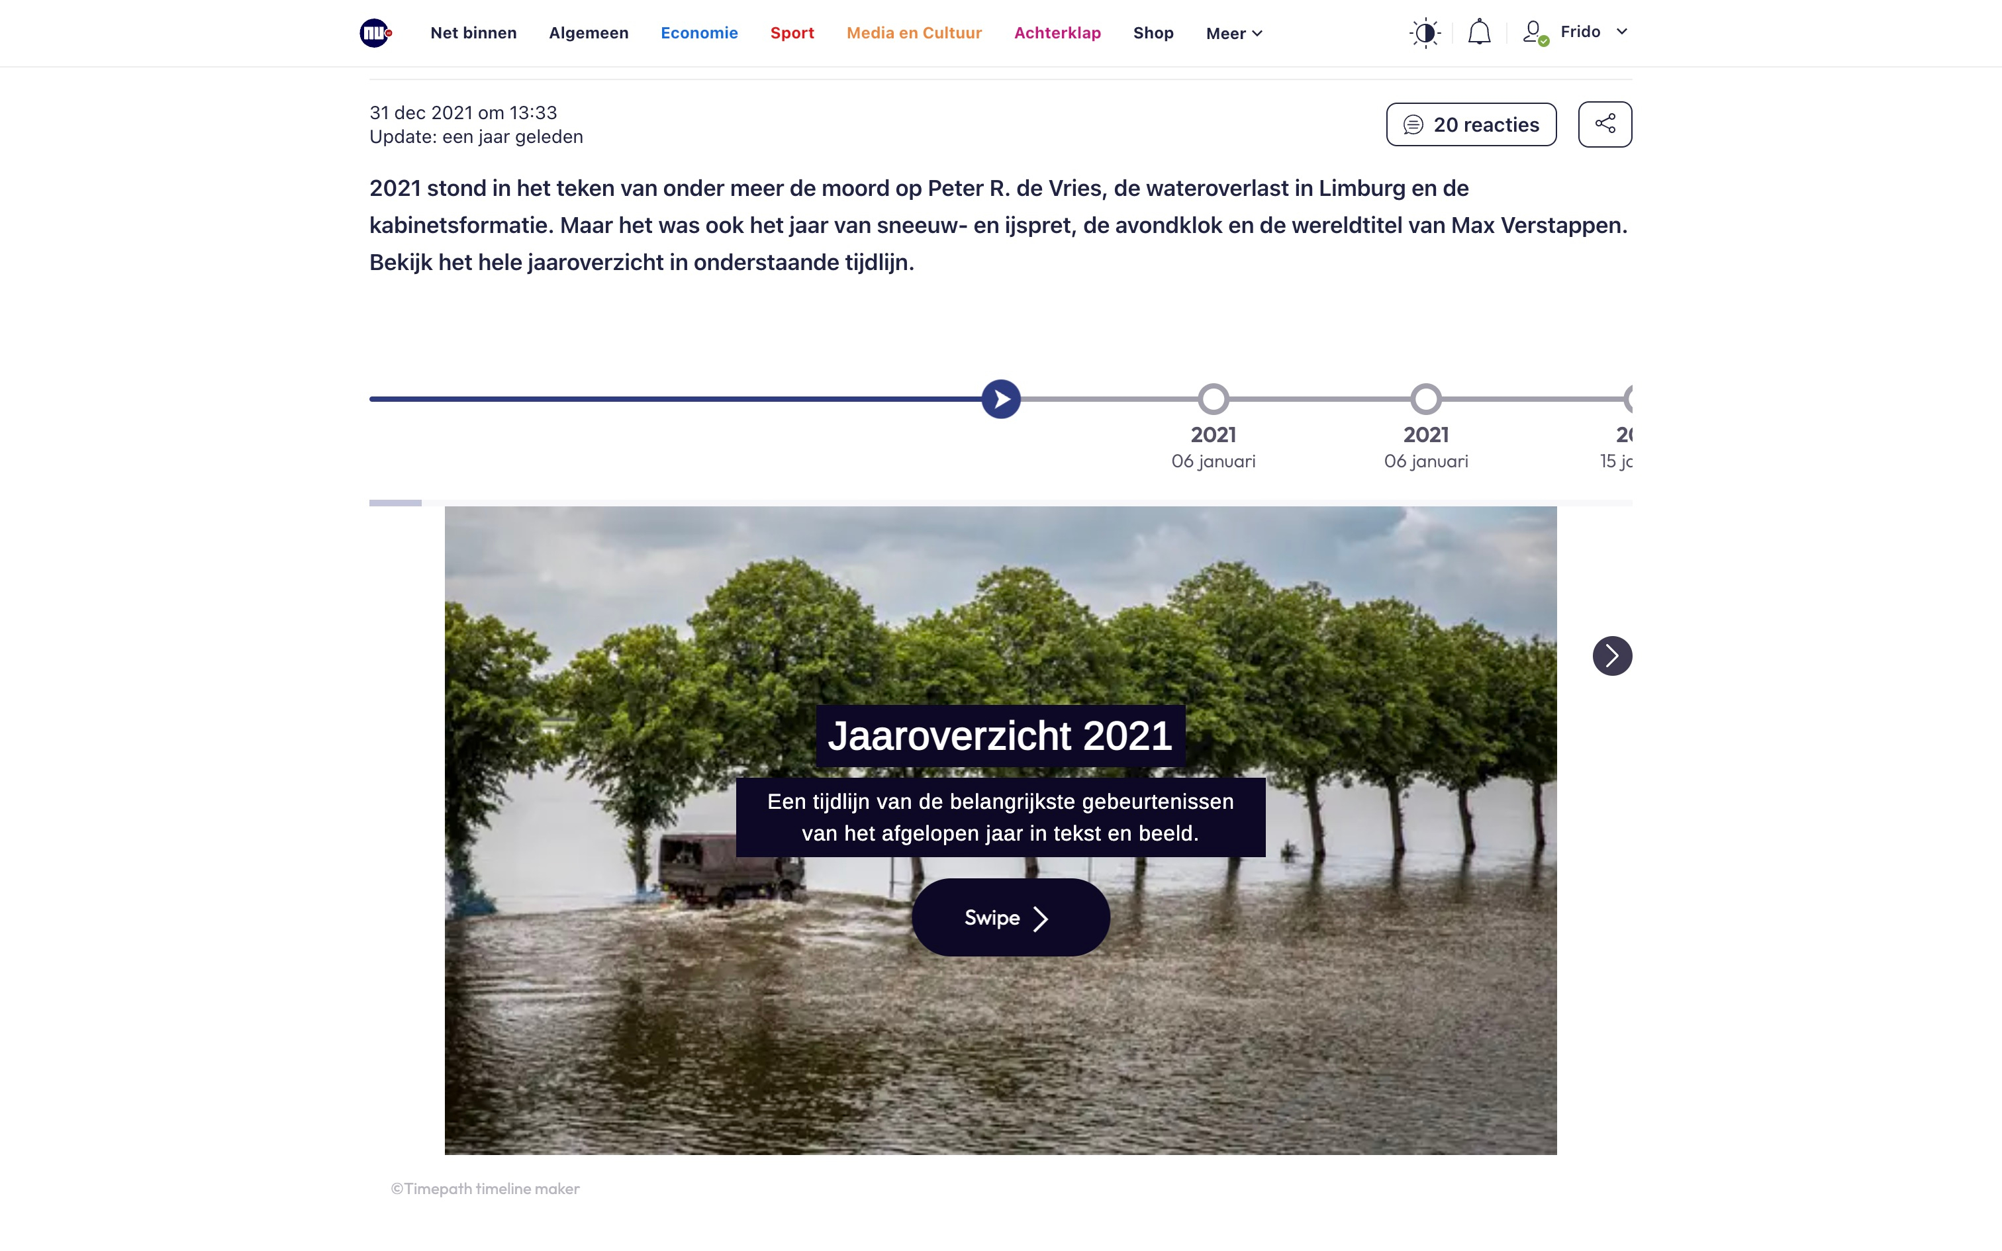Click the share icon button
This screenshot has height=1251, width=2002.
(x=1604, y=124)
